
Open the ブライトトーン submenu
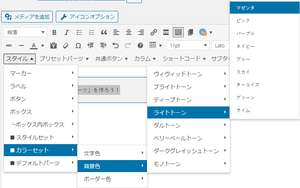[x=188, y=87]
